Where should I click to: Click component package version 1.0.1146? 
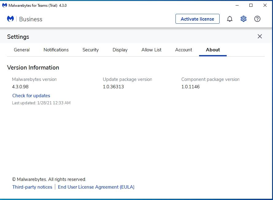coord(190,87)
